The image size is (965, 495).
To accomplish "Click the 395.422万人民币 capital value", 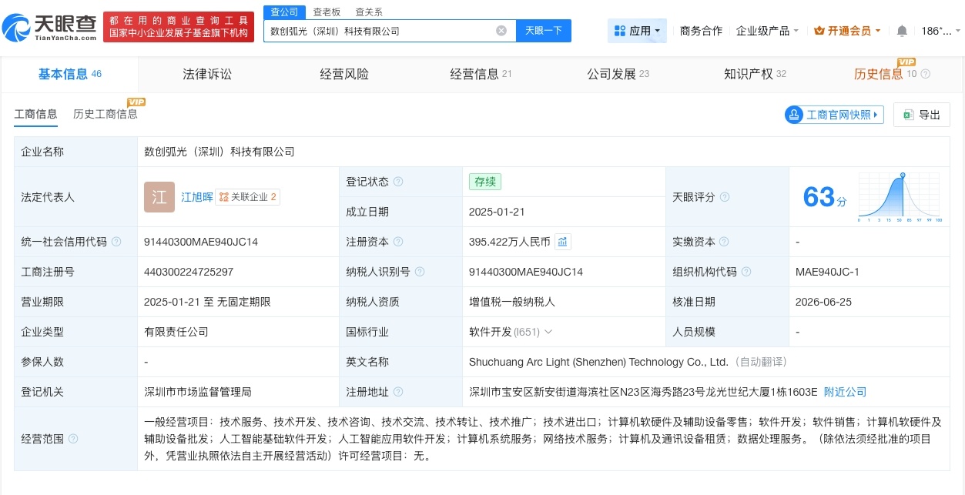I will pos(510,242).
